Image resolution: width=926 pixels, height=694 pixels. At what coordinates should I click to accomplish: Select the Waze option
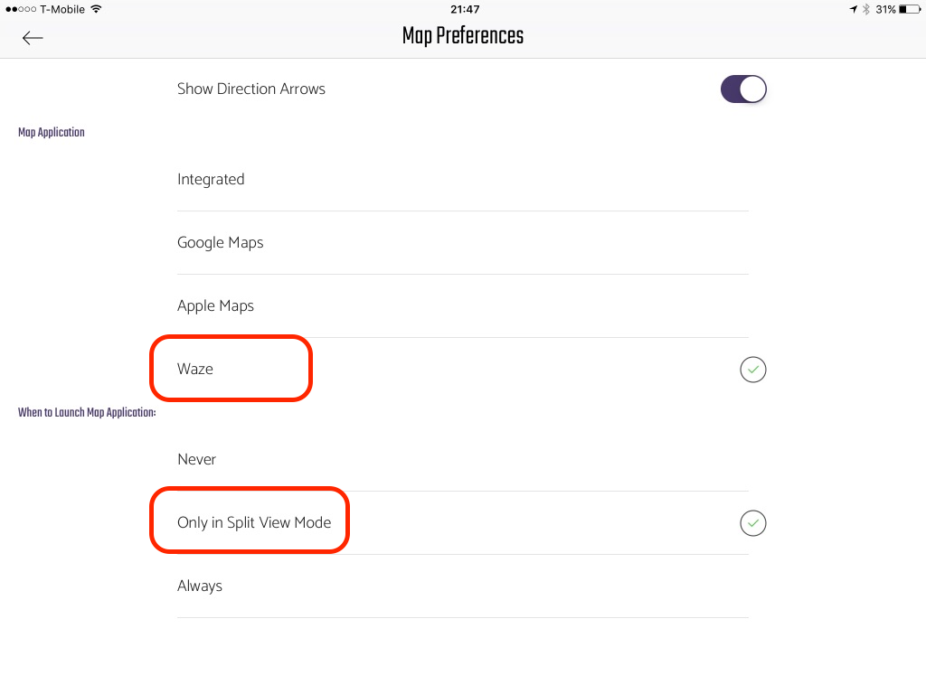pos(462,369)
